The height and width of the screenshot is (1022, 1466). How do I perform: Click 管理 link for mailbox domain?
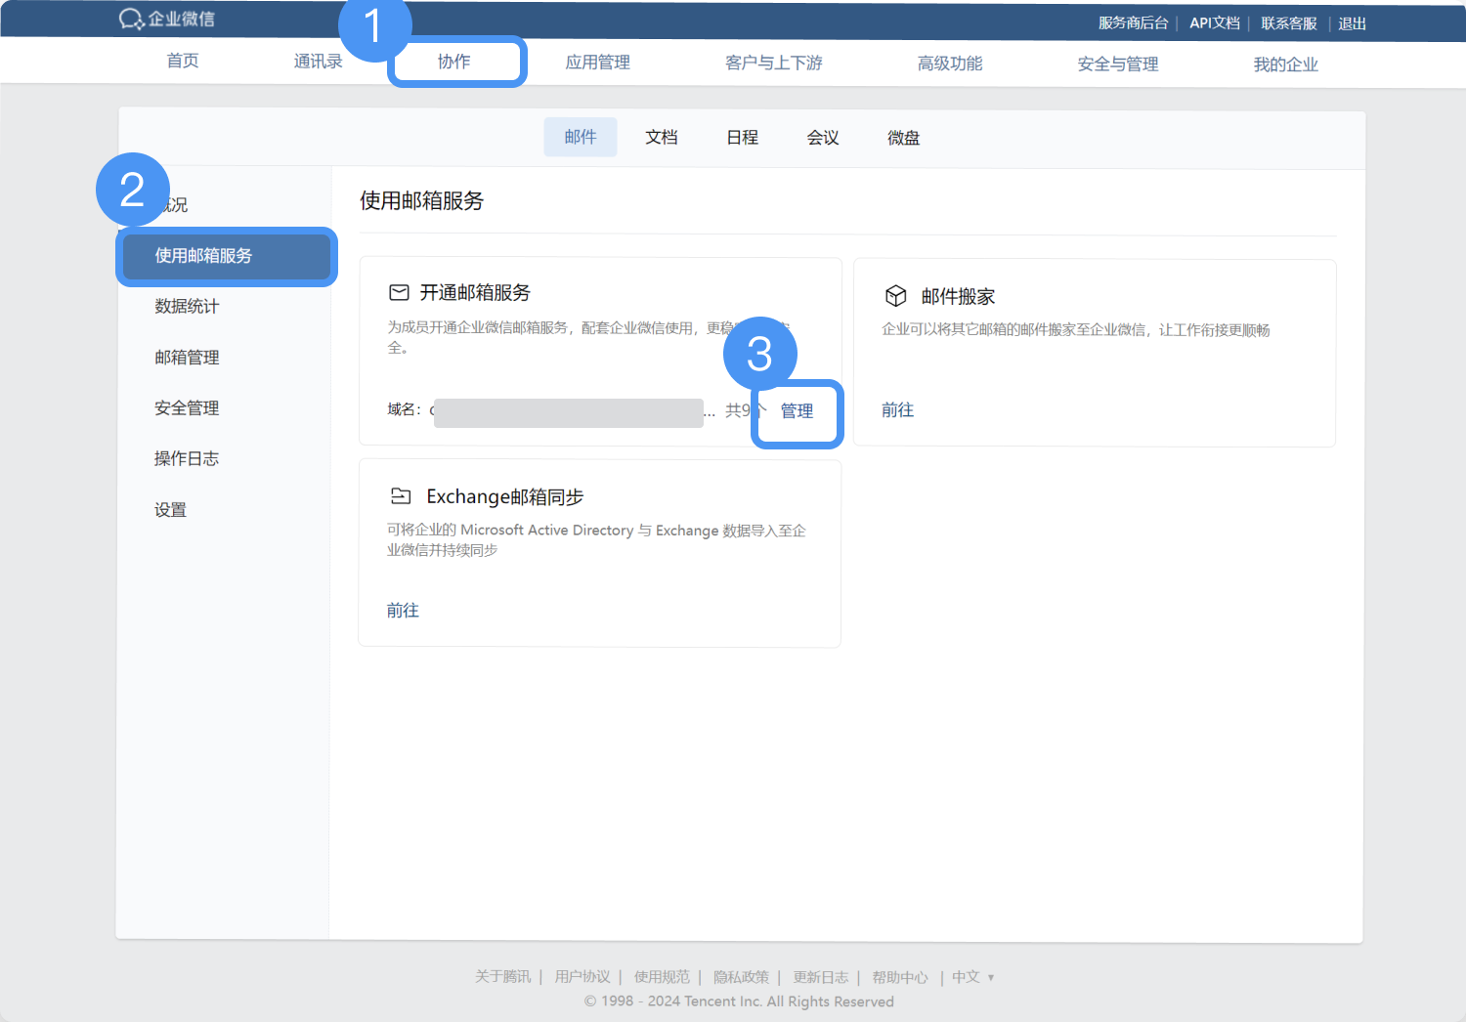coord(797,411)
